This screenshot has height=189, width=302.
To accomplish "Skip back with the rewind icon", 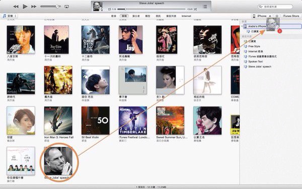I will 16,7.
